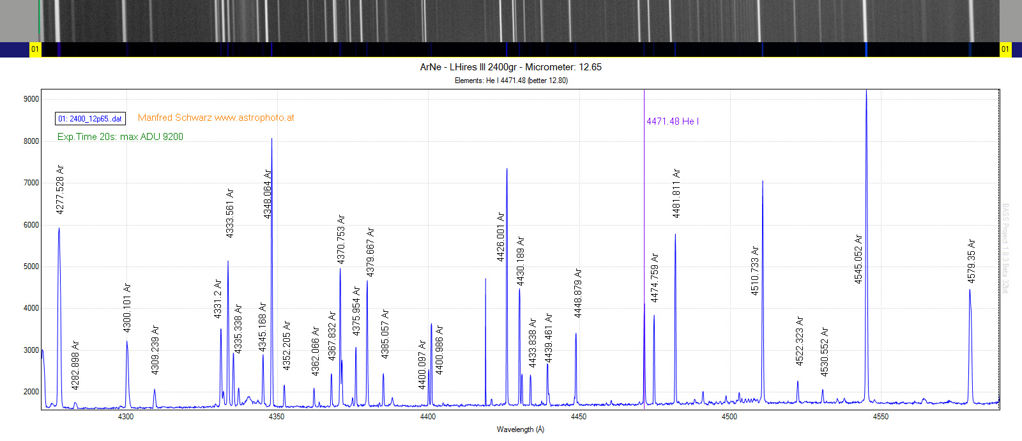
Task: Click the left yellow 01 marker
Action: [35, 49]
